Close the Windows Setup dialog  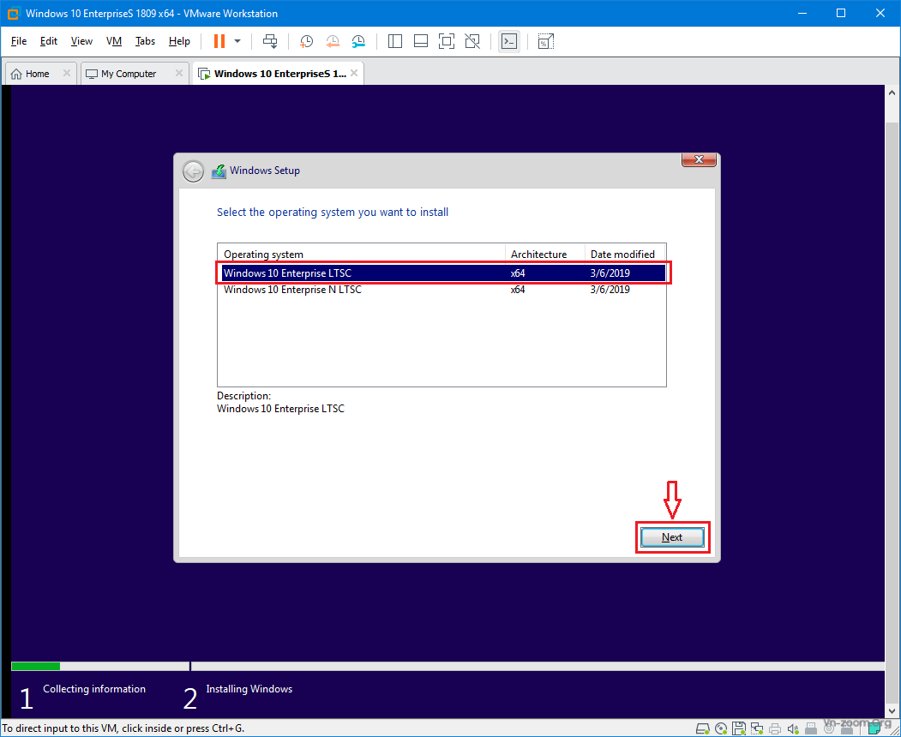[x=699, y=159]
